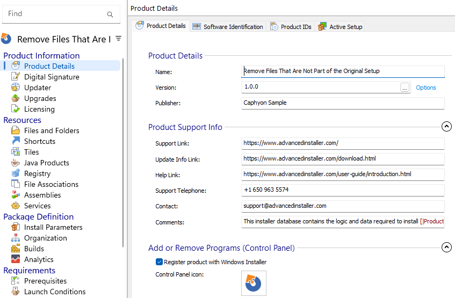Click the Help Link field

click(x=343, y=175)
